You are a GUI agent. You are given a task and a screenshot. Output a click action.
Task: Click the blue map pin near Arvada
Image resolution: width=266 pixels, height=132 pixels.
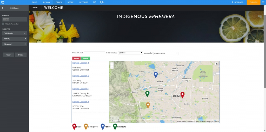(x=156, y=75)
